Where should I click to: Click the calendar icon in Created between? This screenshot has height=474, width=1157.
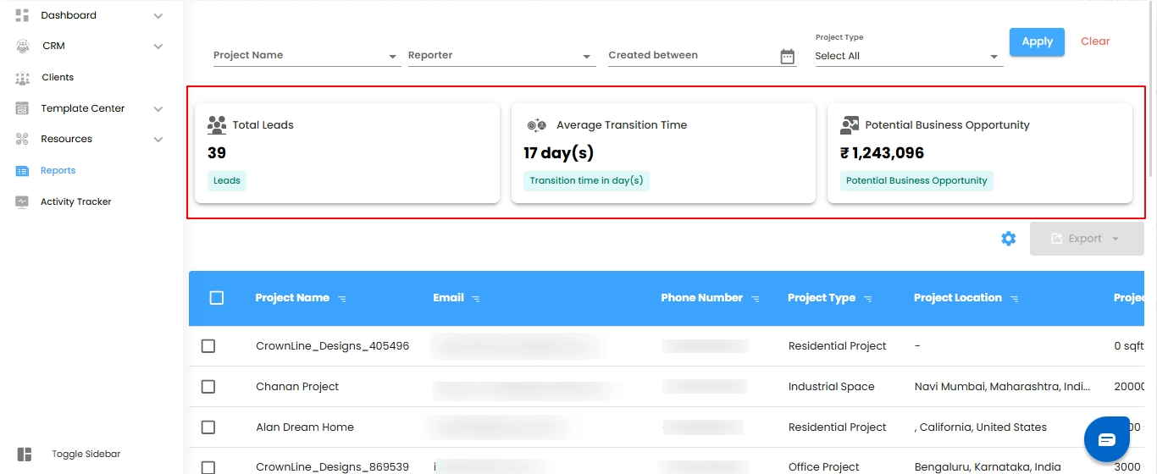pyautogui.click(x=788, y=56)
